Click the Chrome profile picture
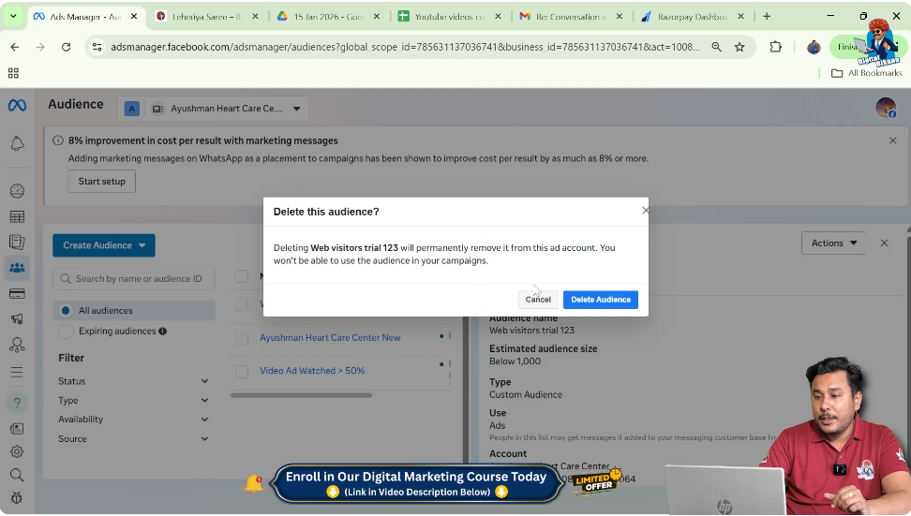Screen dimensions: 911x516 click(814, 47)
